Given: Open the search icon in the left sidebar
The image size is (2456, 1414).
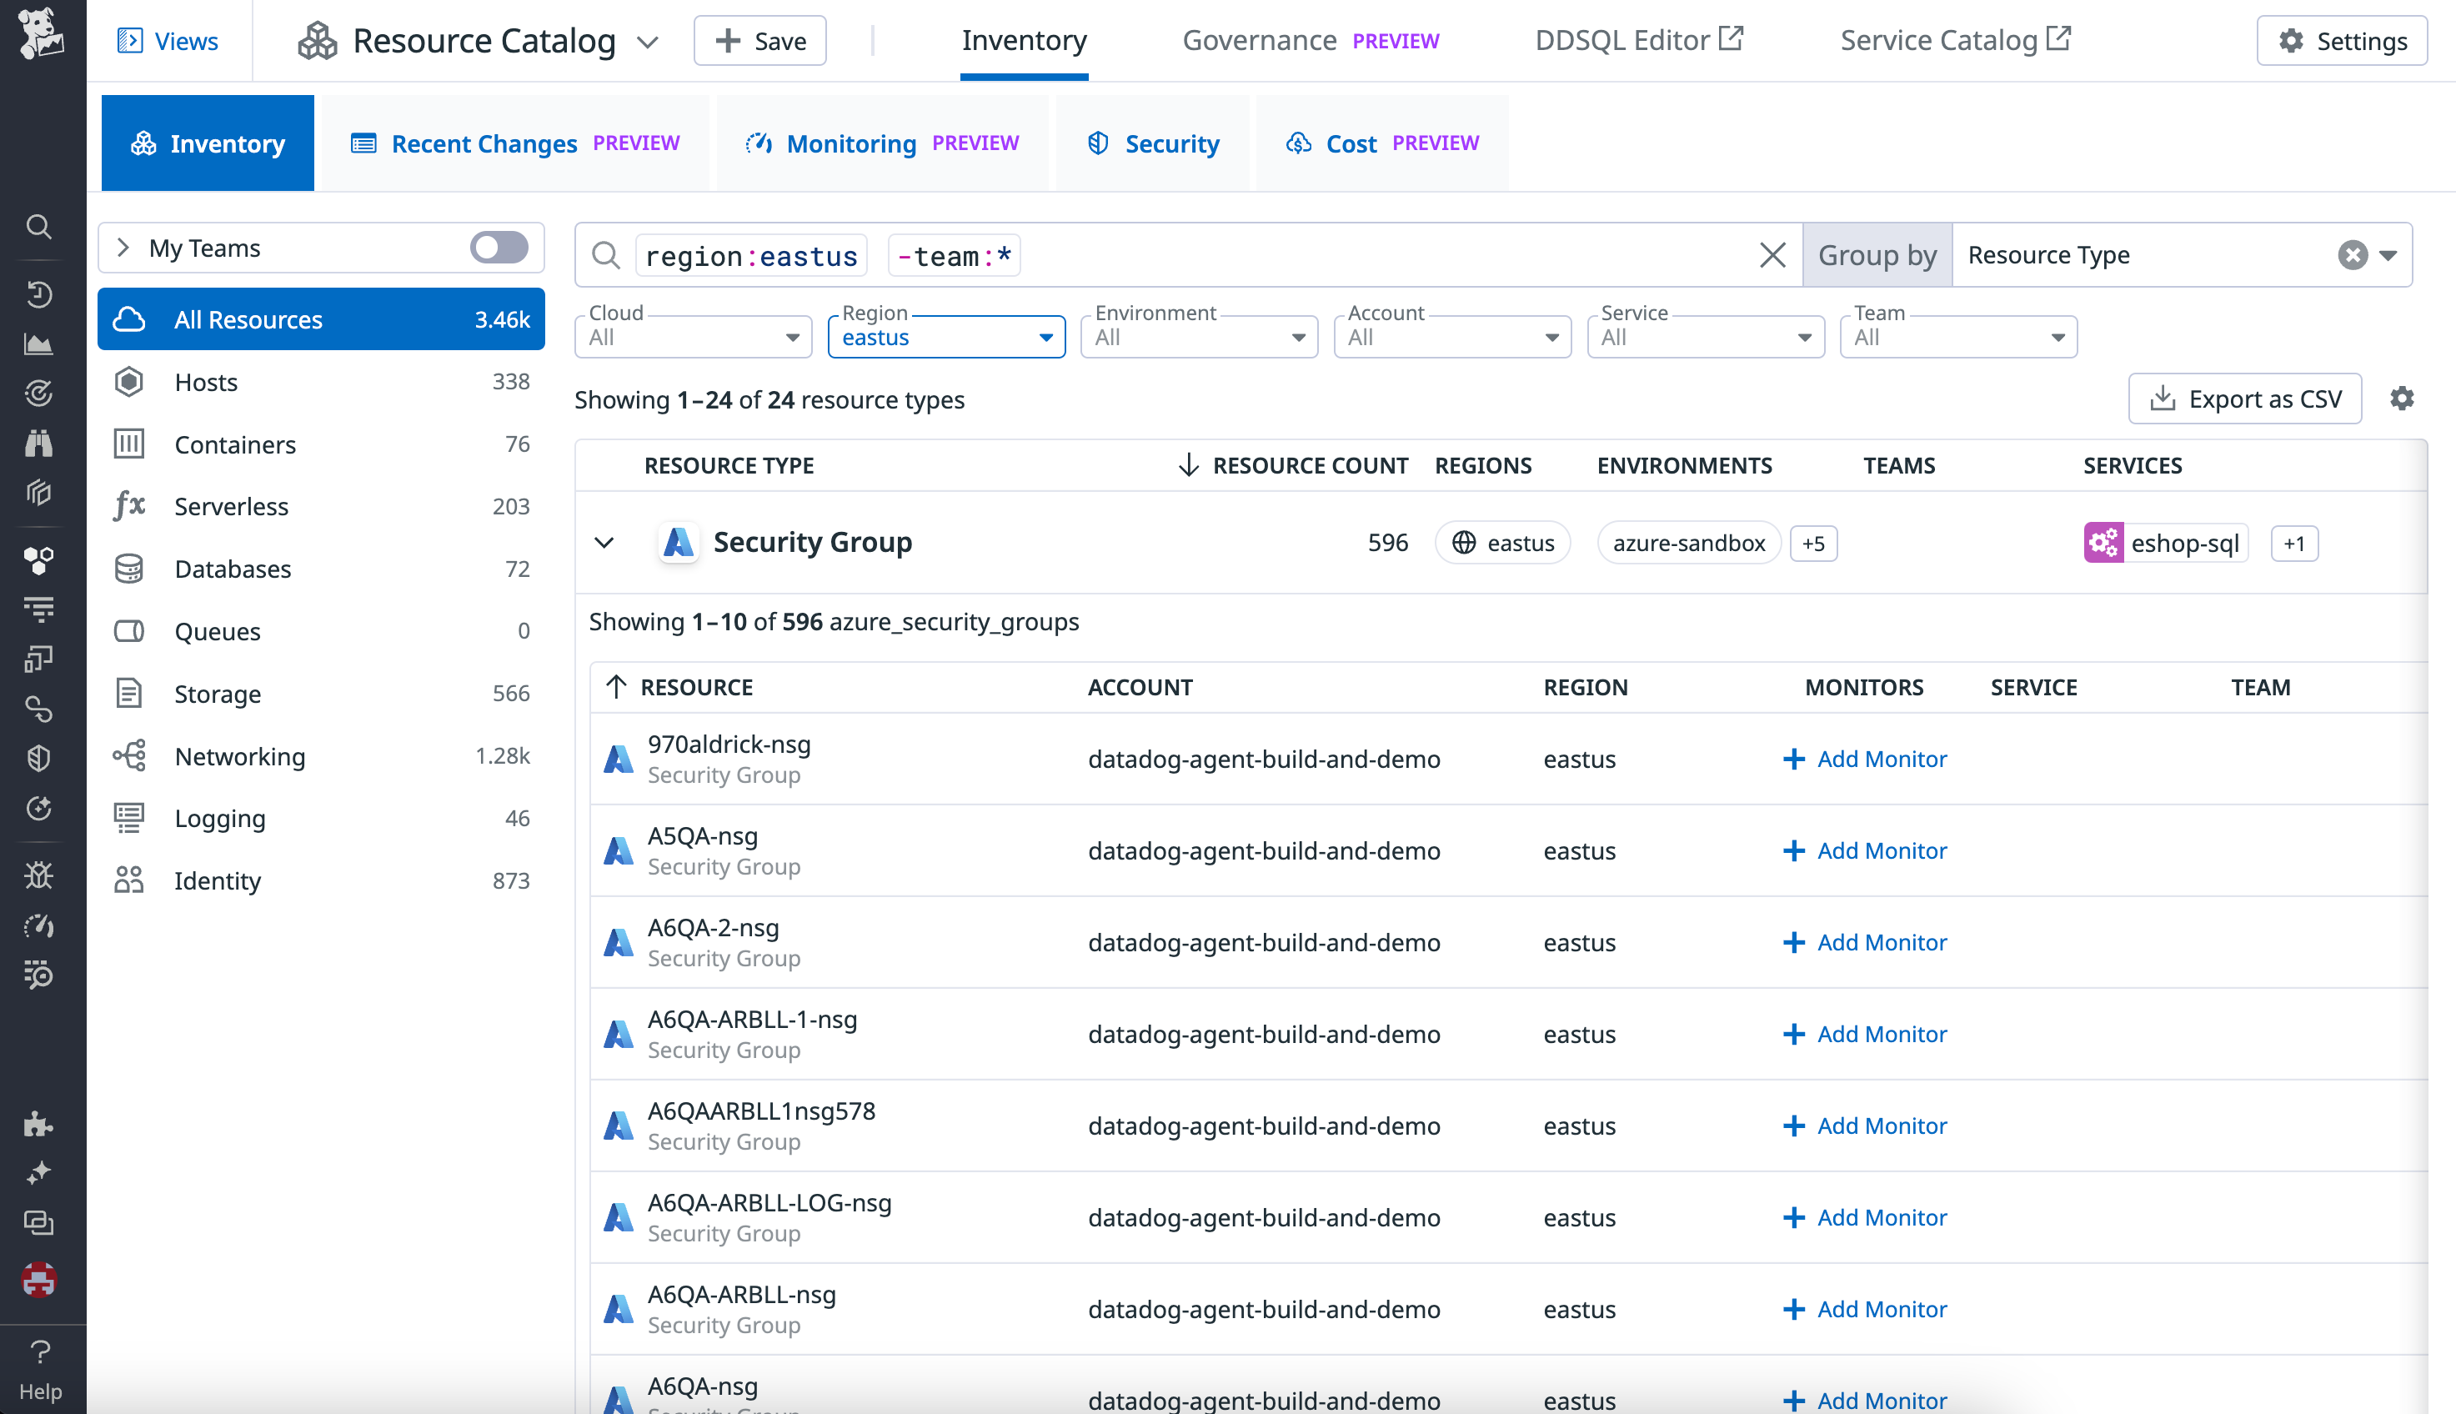Looking at the screenshot, I should pyautogui.click(x=39, y=226).
